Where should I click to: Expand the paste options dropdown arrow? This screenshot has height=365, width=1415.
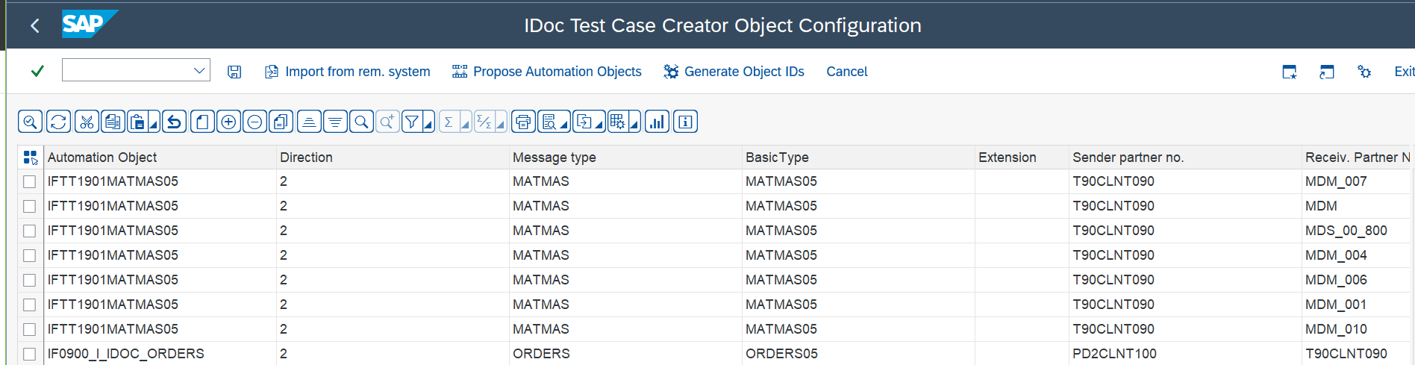(x=154, y=125)
